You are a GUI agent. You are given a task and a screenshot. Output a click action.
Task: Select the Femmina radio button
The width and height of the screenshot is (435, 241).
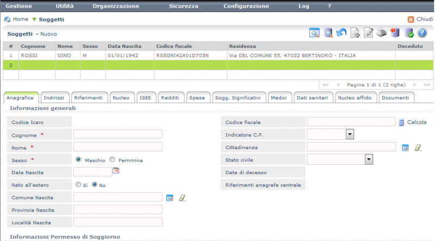click(113, 160)
